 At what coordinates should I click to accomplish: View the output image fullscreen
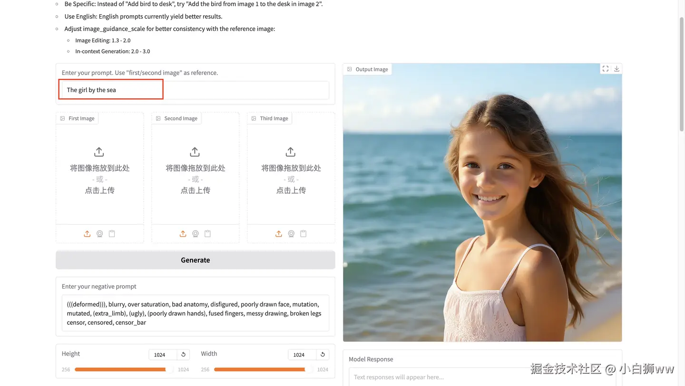coord(606,69)
